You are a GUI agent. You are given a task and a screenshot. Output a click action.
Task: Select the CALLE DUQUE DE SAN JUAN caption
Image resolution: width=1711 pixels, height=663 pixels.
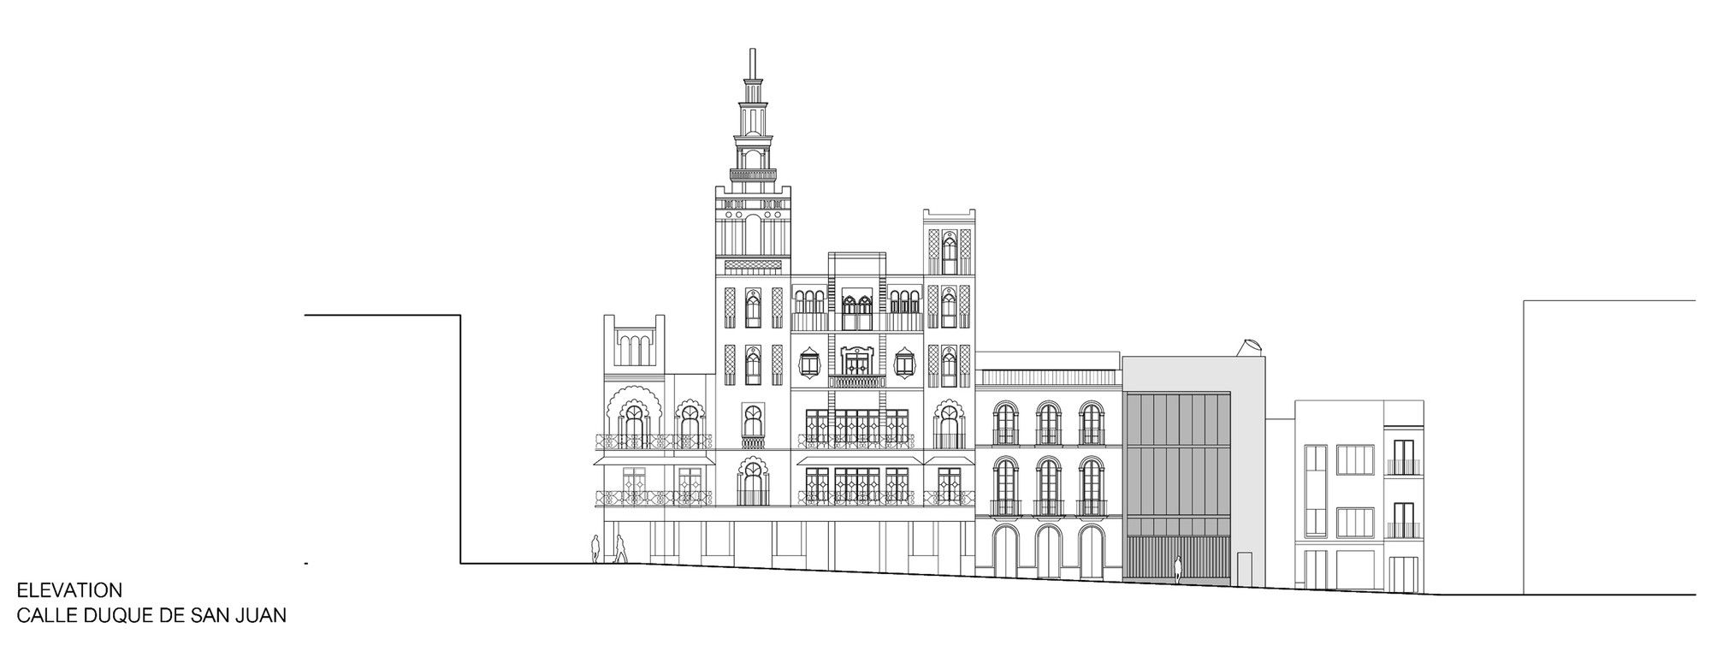(151, 615)
